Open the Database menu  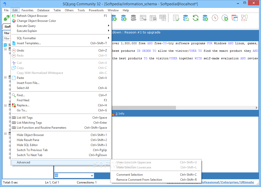pyautogui.click(x=43, y=10)
